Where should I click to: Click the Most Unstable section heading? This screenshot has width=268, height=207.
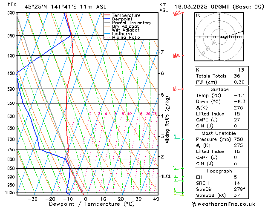219,133
